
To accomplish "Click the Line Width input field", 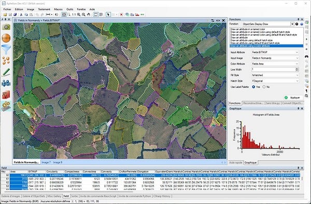I will pos(273,70).
